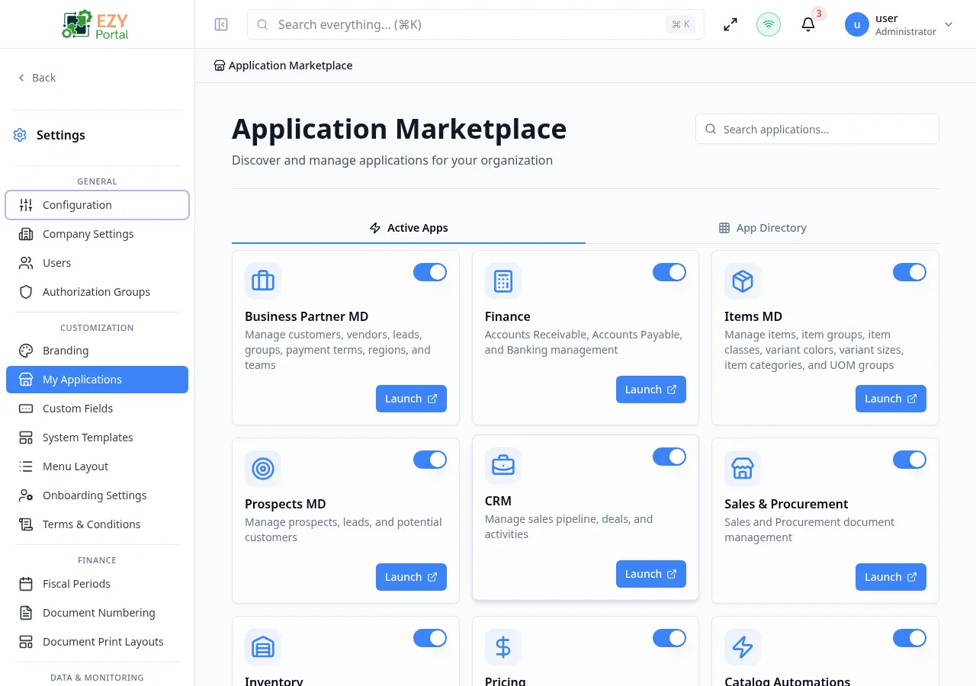
Task: Click the Business Partner MD briefcase icon
Action: 263,281
